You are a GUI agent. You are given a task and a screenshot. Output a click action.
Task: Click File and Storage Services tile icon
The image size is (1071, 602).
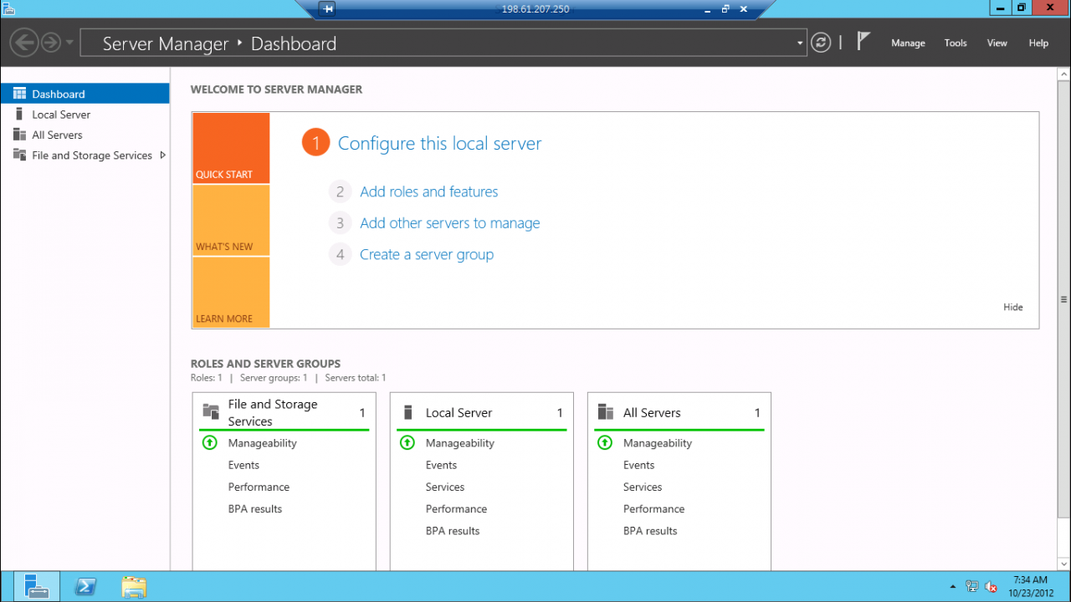pos(211,412)
